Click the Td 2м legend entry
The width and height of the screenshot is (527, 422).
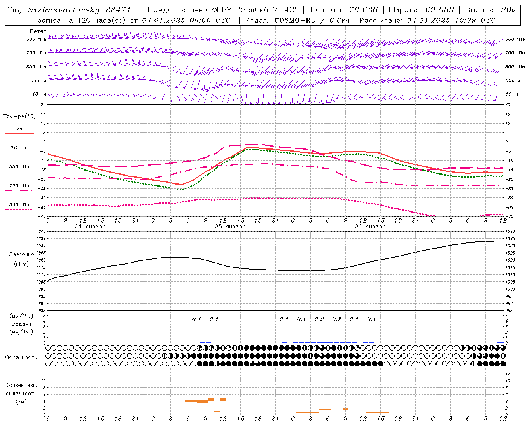(x=19, y=148)
